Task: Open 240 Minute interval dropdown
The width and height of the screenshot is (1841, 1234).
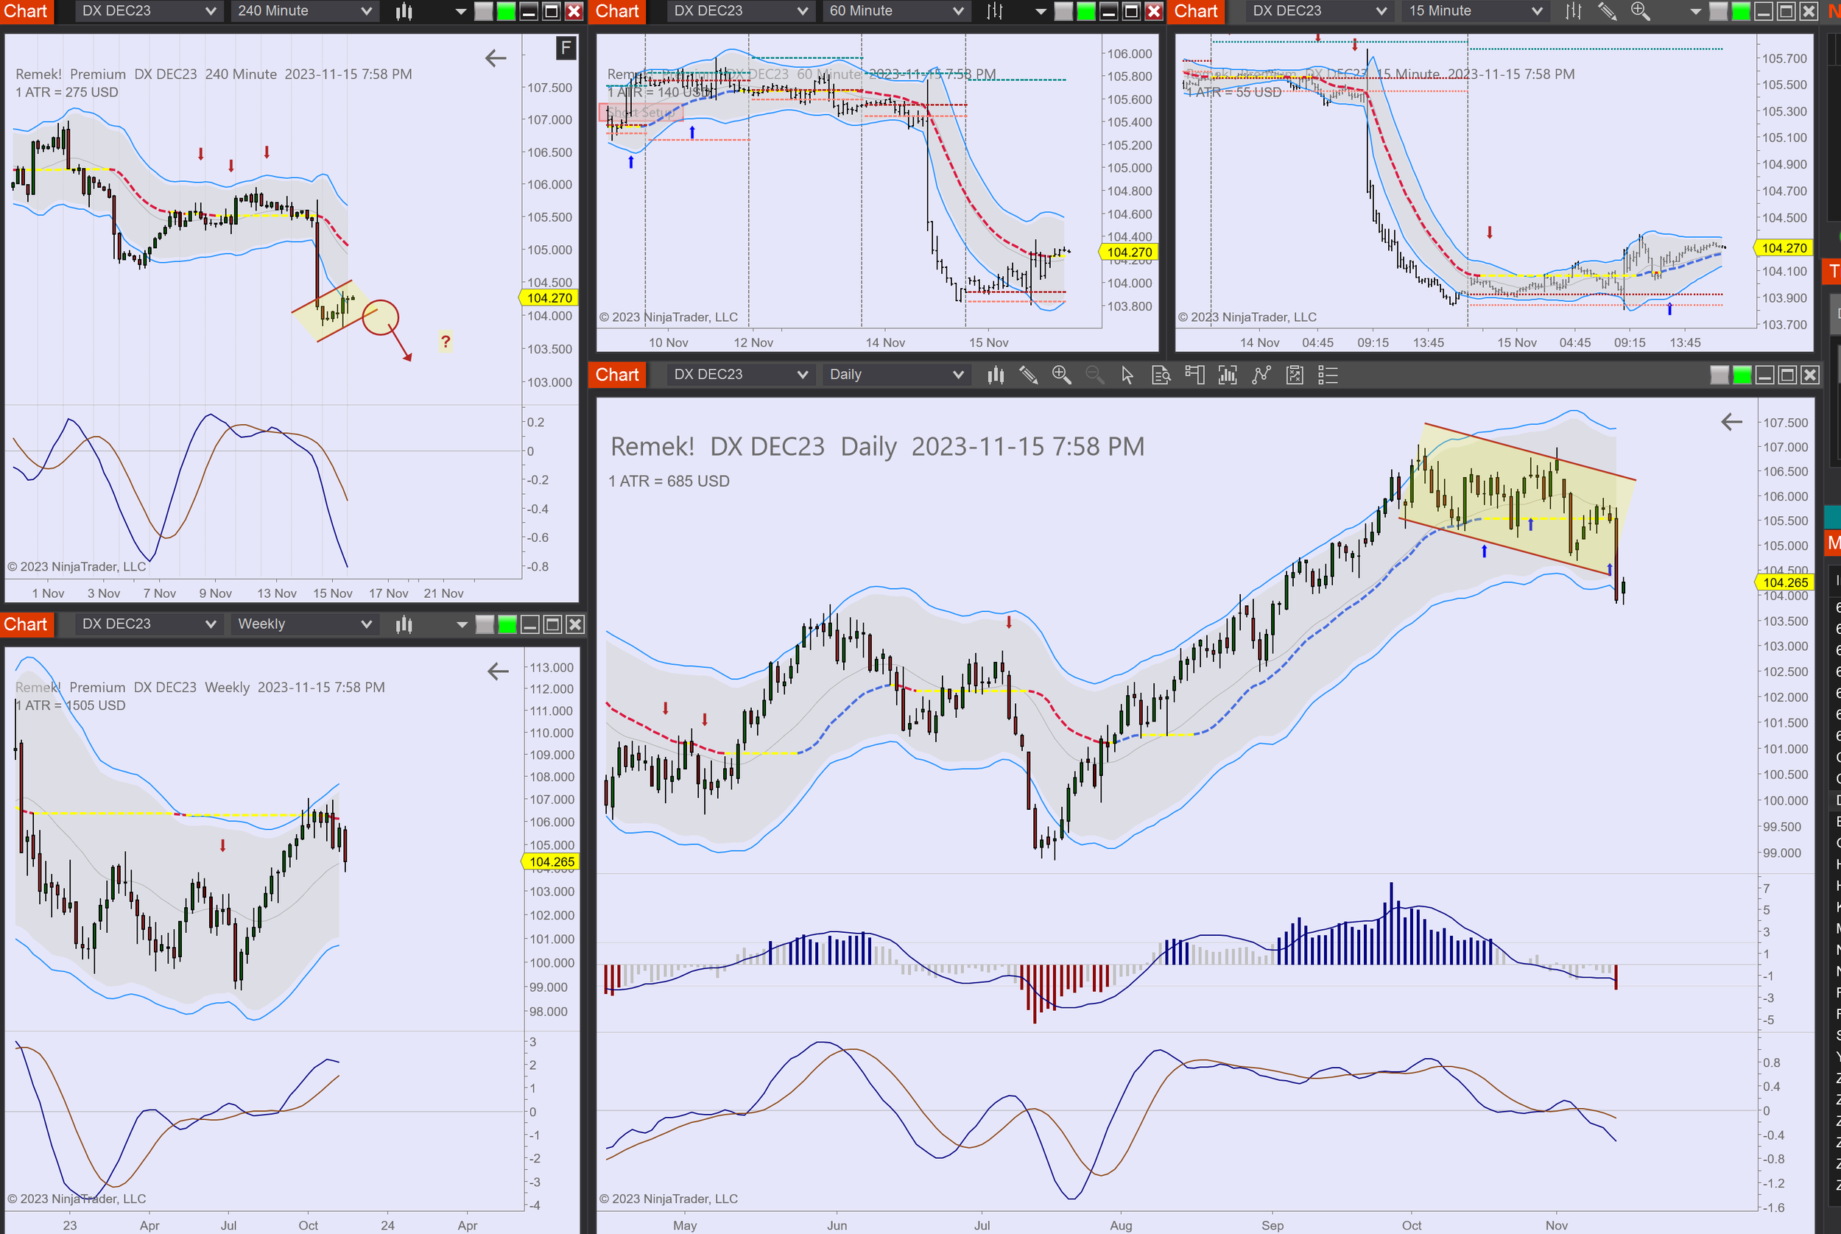Action: (304, 11)
